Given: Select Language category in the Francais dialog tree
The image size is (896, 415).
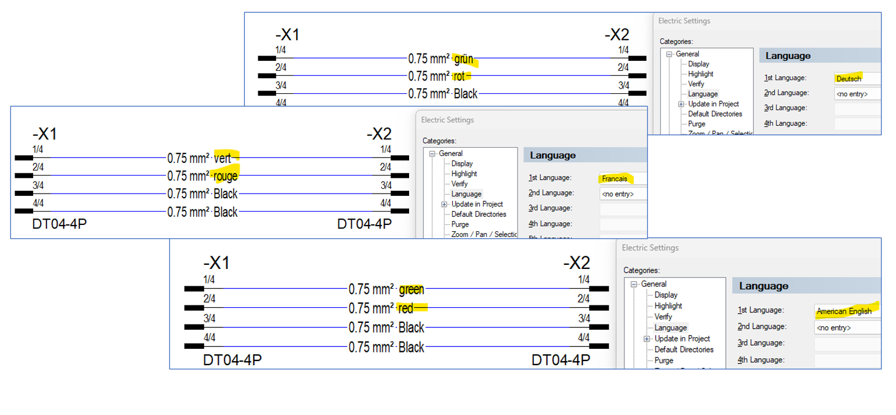Looking at the screenshot, I should click(466, 194).
